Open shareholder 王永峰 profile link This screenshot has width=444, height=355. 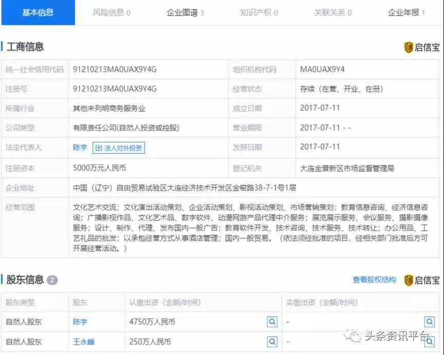pos(83,342)
